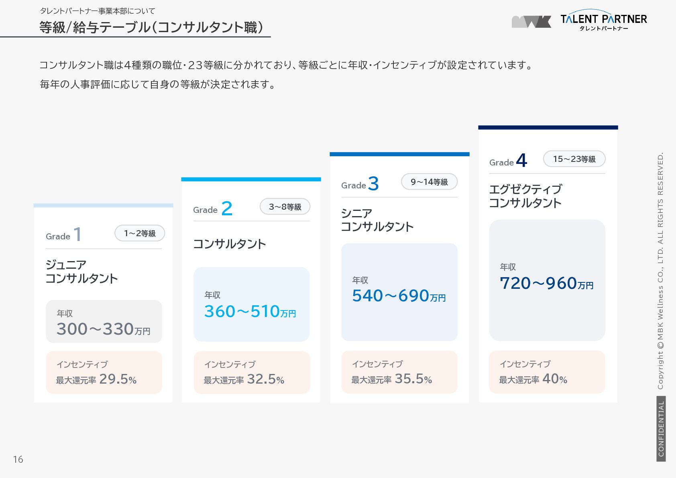Viewport: 676px width, 478px height.
Task: Select the 360~510万円 salary box
Action: [251, 304]
